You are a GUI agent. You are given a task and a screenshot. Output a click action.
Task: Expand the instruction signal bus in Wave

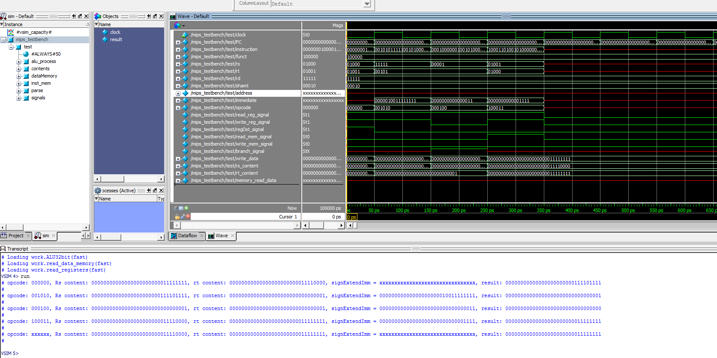[178, 50]
